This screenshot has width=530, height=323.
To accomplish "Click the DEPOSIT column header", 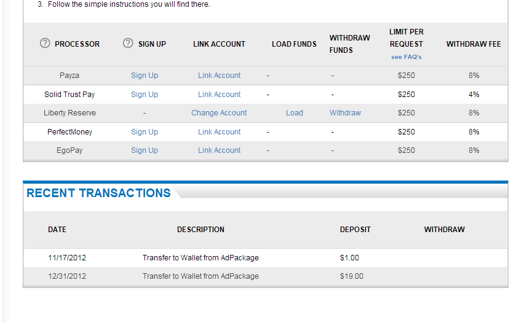I will 355,230.
